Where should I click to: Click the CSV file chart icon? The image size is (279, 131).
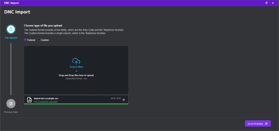click(x=29, y=100)
